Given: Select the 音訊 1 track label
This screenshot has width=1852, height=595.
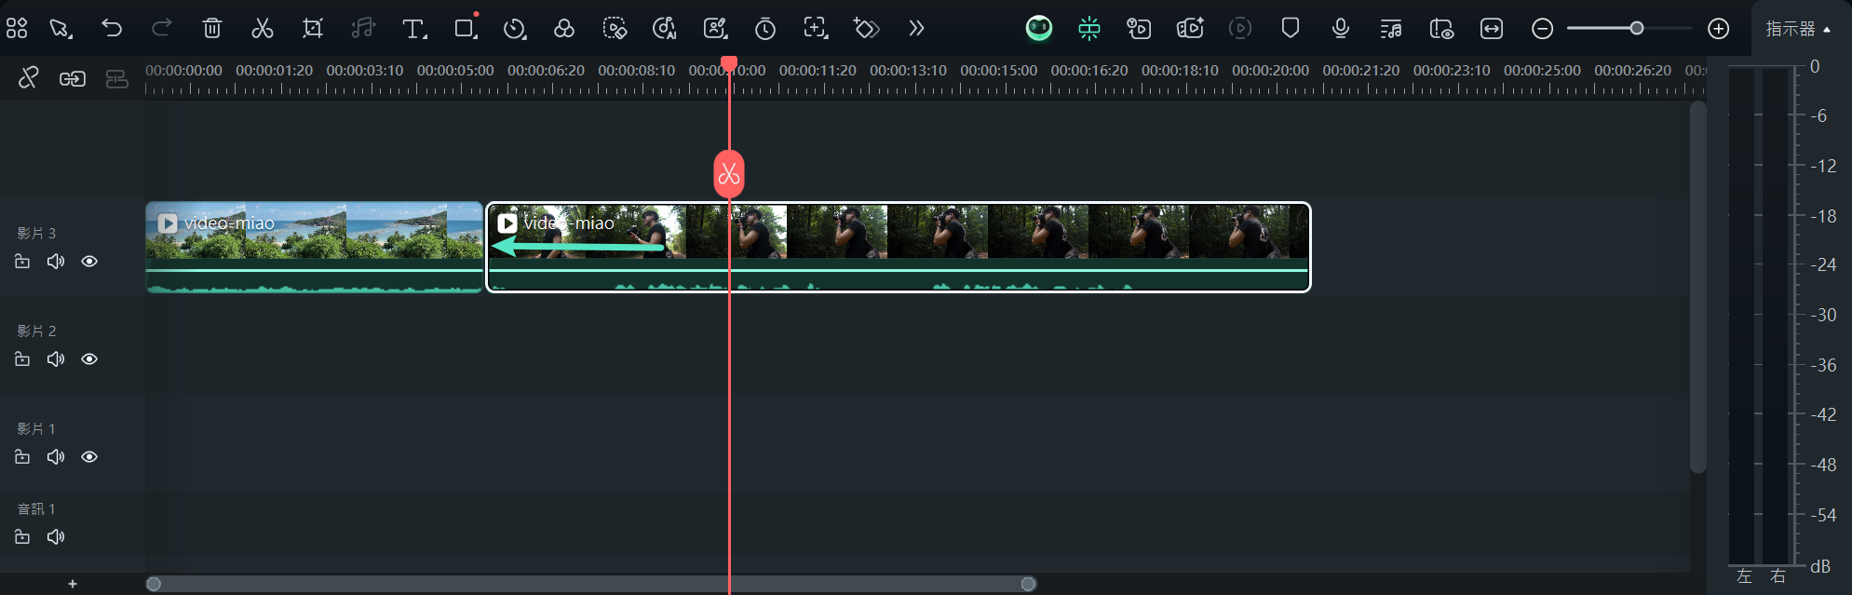Looking at the screenshot, I should [x=36, y=509].
